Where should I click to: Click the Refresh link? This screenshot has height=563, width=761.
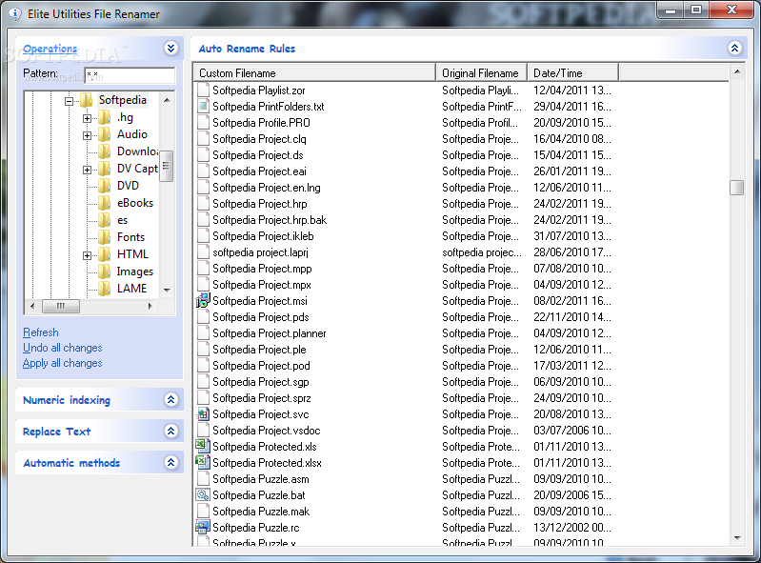(x=41, y=332)
